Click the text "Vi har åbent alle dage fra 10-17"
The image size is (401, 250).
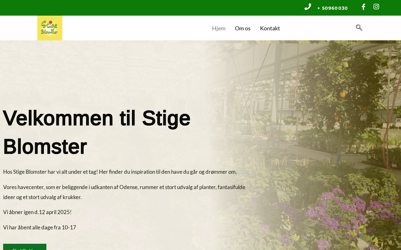point(39,227)
